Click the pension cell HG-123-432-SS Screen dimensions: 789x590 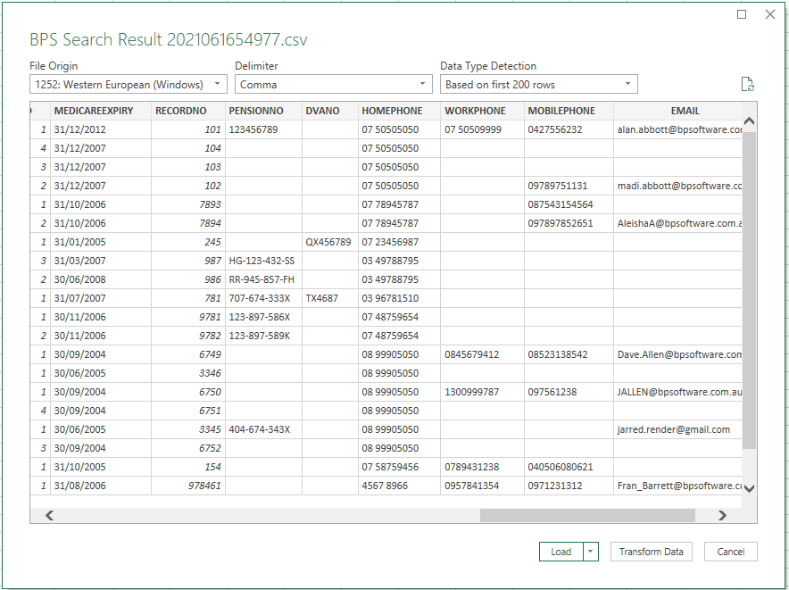click(x=263, y=261)
